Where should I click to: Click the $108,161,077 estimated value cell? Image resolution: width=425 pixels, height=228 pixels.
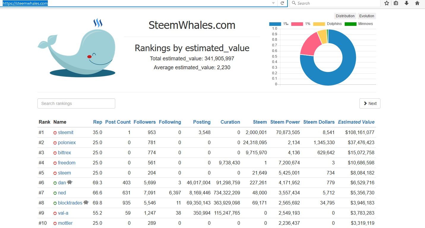pyautogui.click(x=360, y=132)
